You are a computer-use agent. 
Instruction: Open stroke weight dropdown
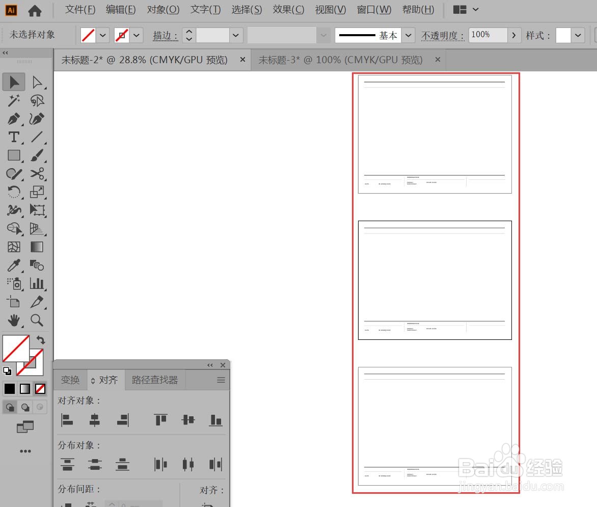236,36
